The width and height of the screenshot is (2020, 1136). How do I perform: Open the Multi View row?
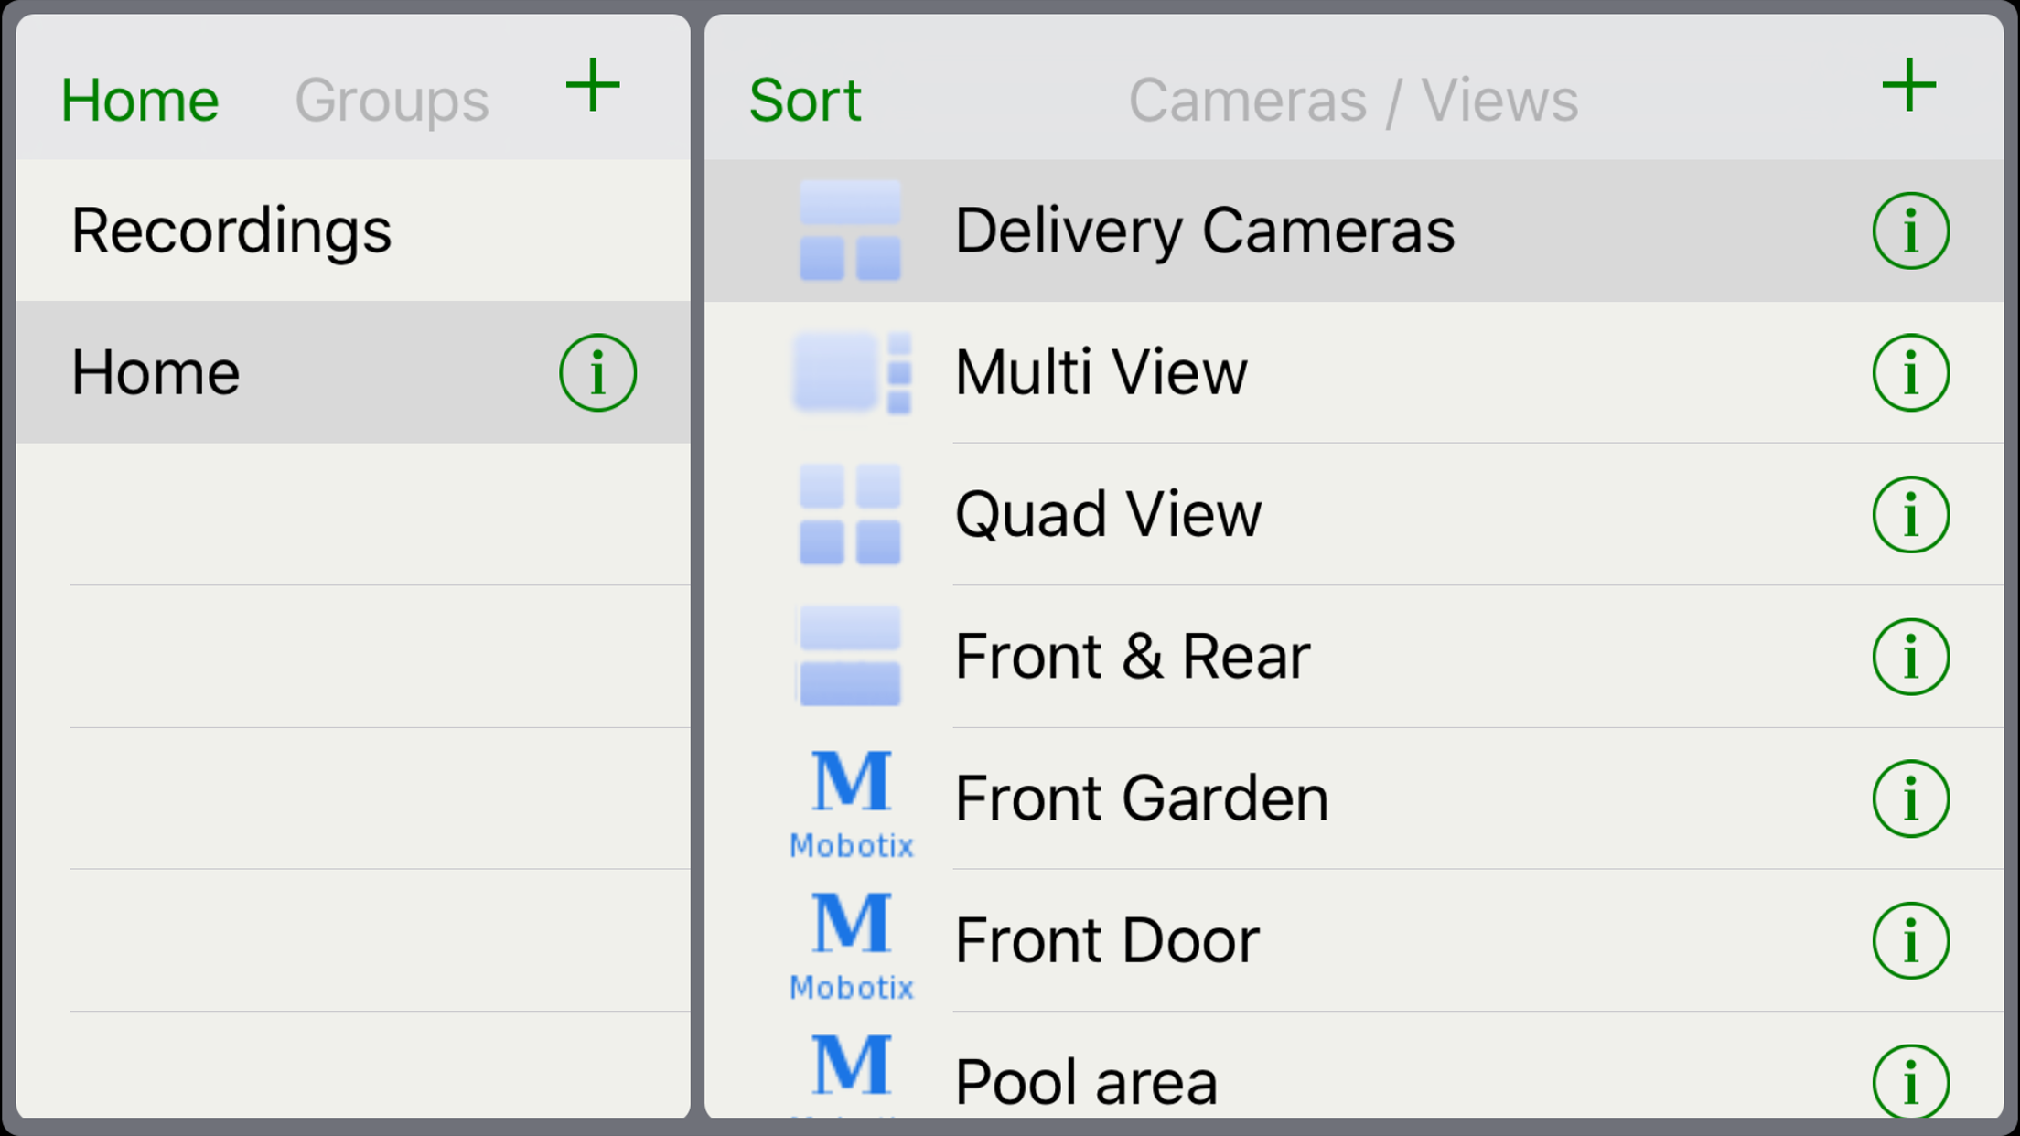click(1101, 372)
